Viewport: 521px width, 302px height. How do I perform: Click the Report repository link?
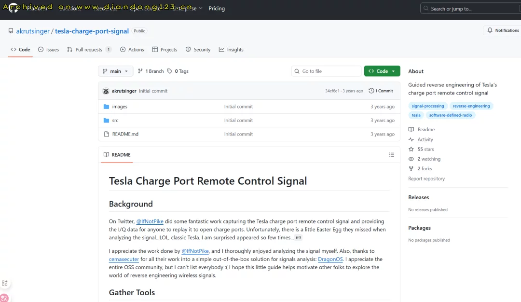pyautogui.click(x=426, y=178)
